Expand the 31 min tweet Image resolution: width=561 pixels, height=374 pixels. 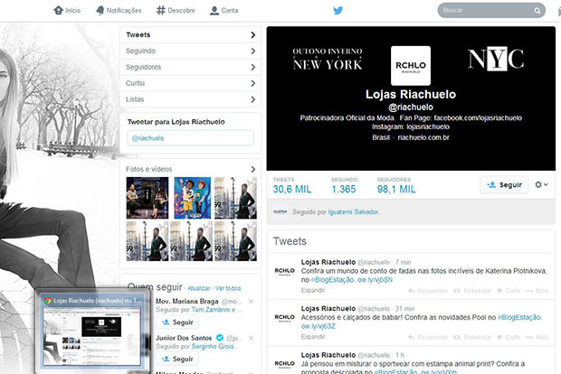point(313,336)
